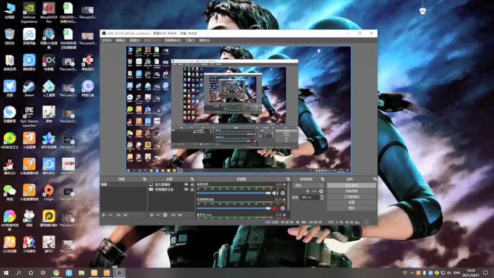This screenshot has height=278, width=494.
Task: Open the Origin desktop shortcut
Action: tap(49, 193)
